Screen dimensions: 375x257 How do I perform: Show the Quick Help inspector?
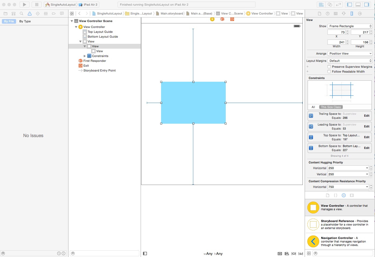pos(327,13)
